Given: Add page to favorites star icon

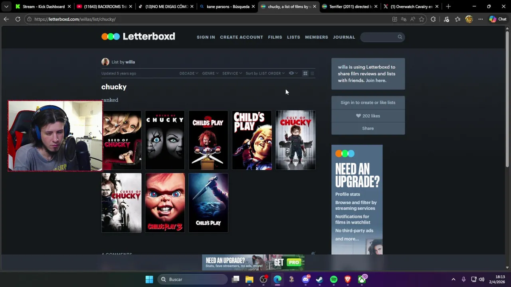Looking at the screenshot, I should (x=422, y=19).
